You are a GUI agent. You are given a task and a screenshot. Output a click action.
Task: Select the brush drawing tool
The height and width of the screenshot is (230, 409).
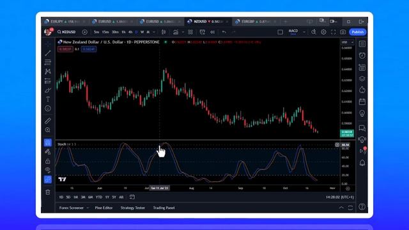48,90
